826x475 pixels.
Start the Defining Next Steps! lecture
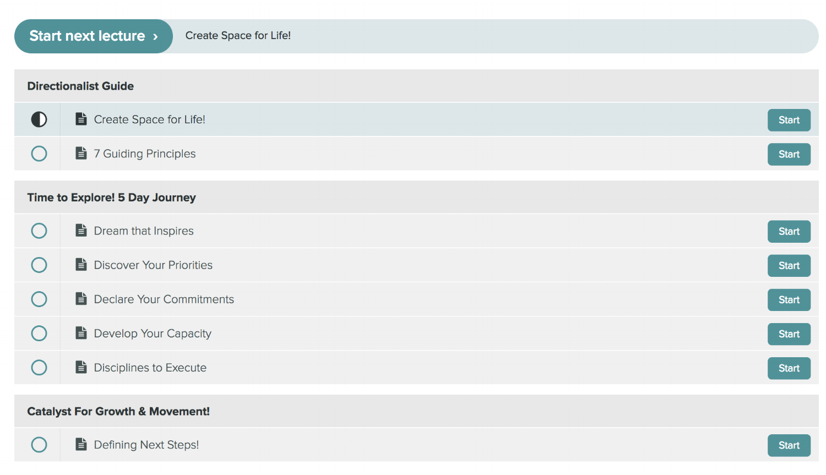(789, 445)
